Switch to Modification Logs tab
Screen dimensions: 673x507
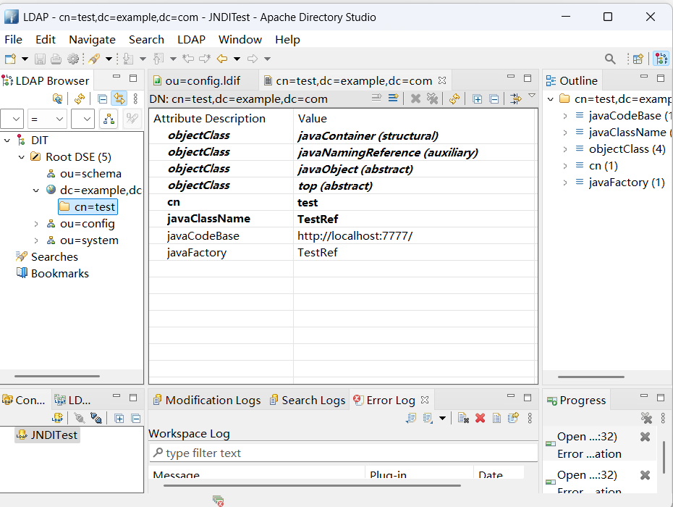click(207, 400)
